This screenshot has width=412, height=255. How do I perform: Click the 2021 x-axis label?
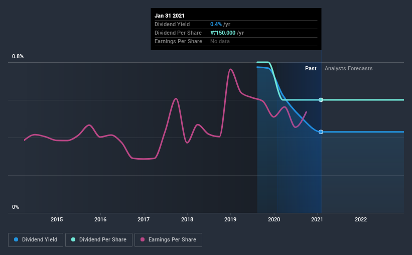[x=317, y=219]
